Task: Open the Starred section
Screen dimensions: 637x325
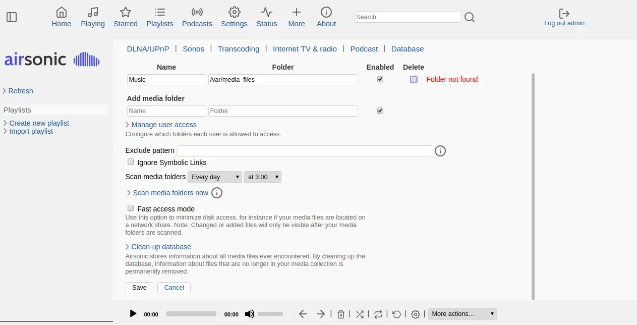Action: (126, 17)
